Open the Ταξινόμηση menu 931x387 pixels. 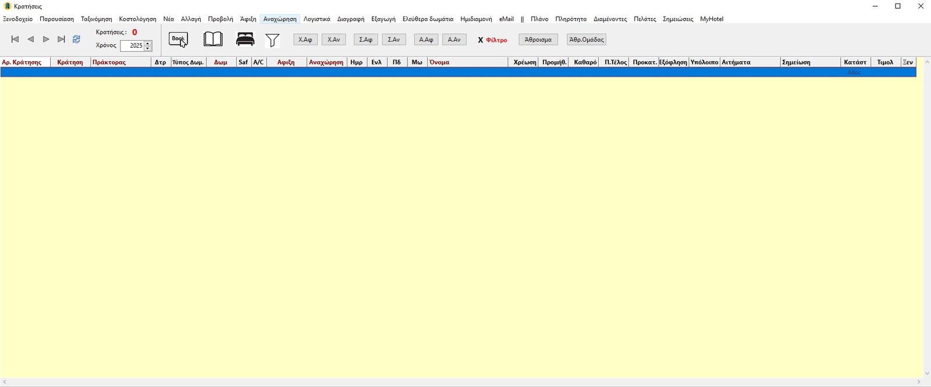[x=97, y=19]
